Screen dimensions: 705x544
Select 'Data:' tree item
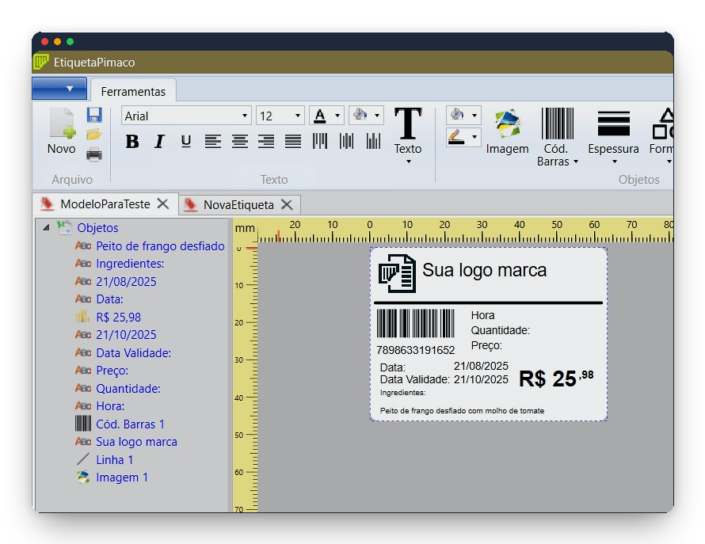109,299
